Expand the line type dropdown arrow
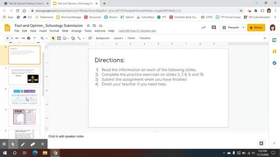280x157 pixels. coord(84,38)
